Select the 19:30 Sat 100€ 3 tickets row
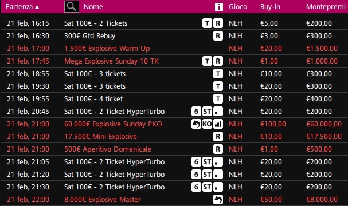The image size is (348, 206). (174, 86)
